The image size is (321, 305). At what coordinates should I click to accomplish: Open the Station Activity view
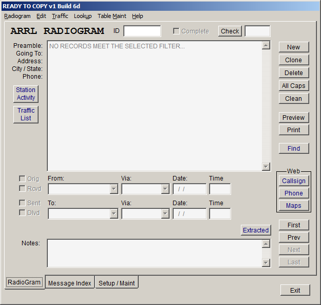(x=26, y=94)
